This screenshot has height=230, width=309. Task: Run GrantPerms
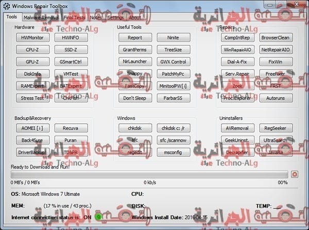[135, 50]
